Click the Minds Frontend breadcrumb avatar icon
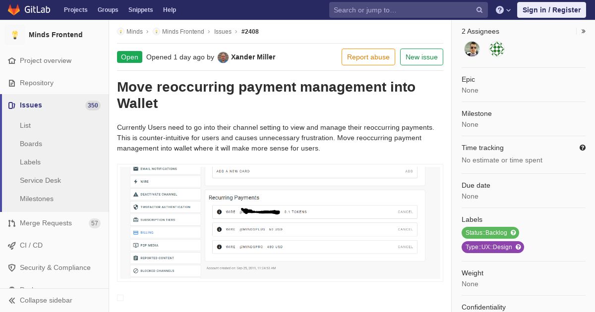 coord(156,31)
